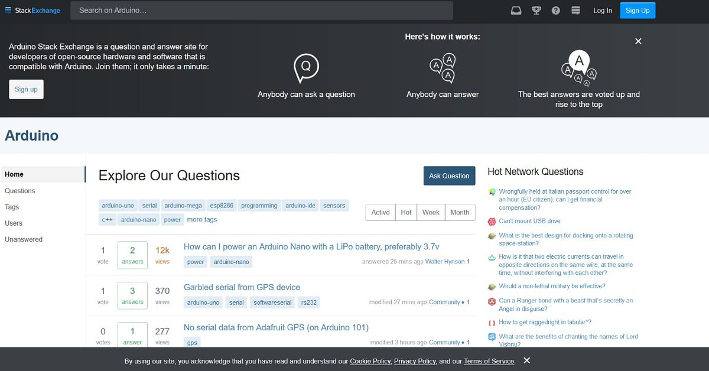Click the 'Anybody can answer' bubbles icon
The width and height of the screenshot is (709, 371).
coord(443,68)
